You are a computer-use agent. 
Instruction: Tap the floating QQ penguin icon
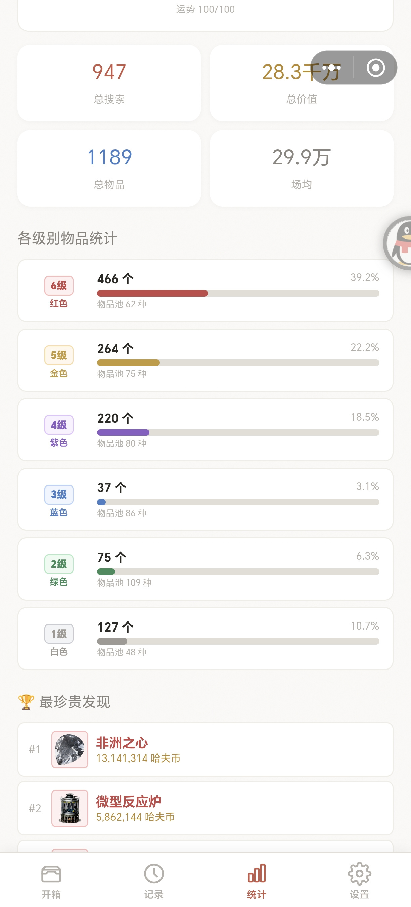[398, 243]
